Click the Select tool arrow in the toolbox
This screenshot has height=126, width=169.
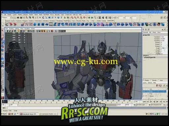click(2, 31)
